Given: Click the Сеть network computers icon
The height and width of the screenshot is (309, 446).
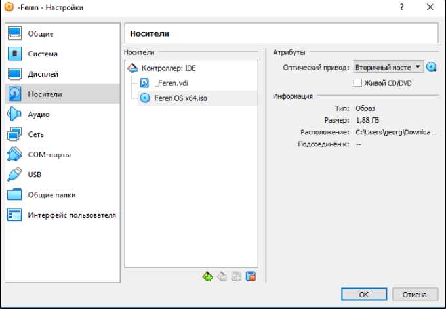Looking at the screenshot, I should 14,134.
